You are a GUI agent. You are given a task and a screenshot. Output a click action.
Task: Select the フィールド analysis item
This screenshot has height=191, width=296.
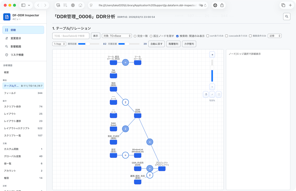(x=23, y=93)
